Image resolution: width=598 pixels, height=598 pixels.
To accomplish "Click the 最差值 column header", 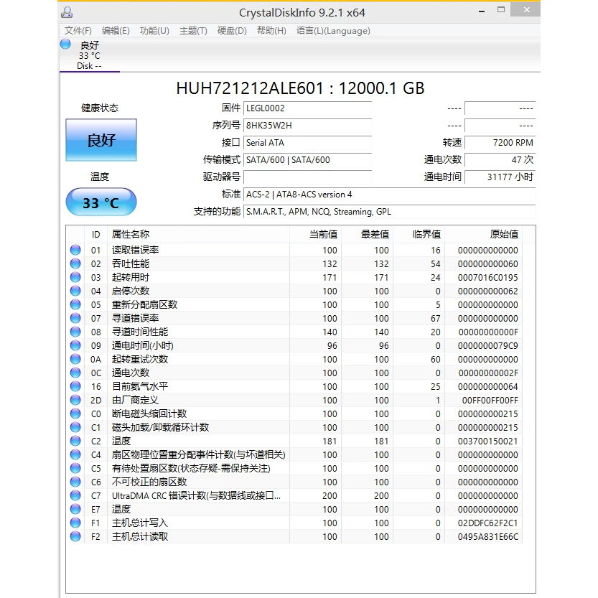I will [367, 234].
